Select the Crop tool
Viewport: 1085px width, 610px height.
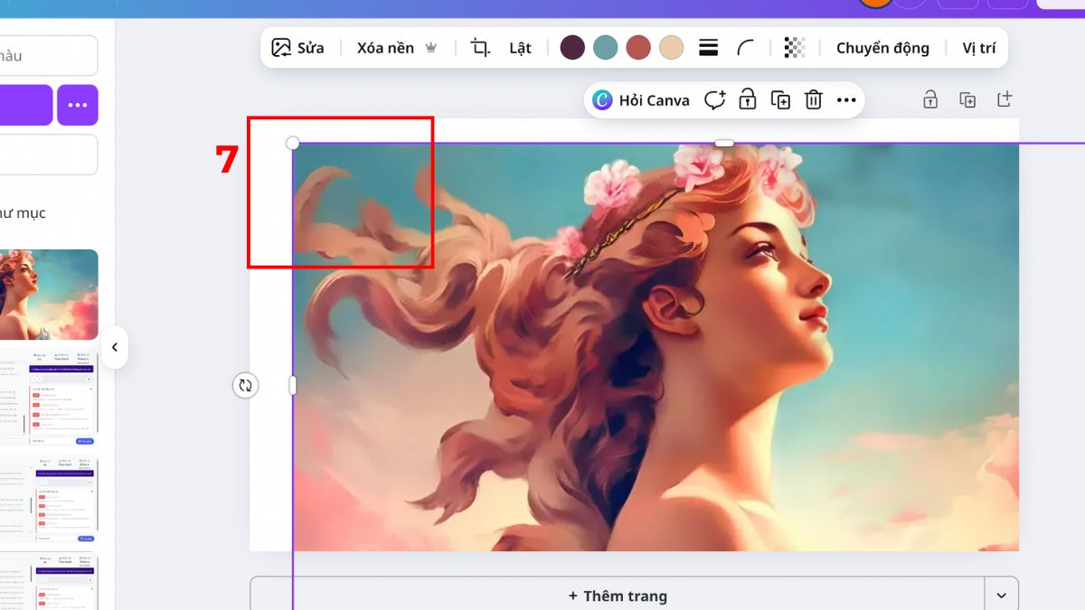[480, 46]
